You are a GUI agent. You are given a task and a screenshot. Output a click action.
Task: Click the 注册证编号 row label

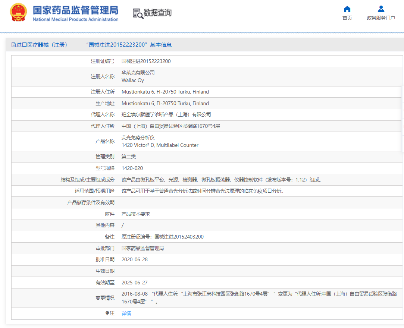pos(103,61)
